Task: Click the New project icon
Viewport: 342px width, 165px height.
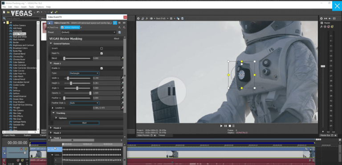Action: click(4, 12)
